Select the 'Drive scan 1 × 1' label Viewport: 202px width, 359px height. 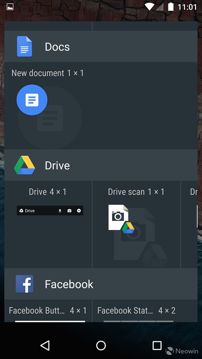point(136,192)
